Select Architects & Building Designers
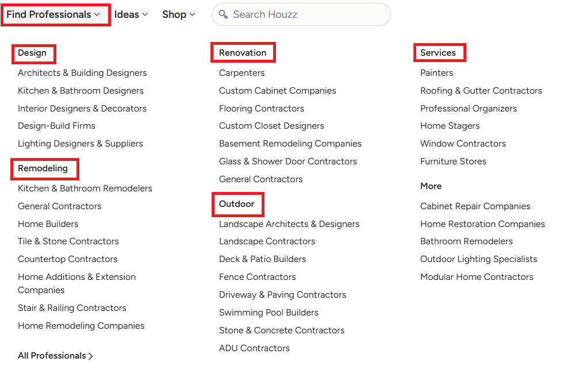Screen dimensions: 579x373 (82, 73)
